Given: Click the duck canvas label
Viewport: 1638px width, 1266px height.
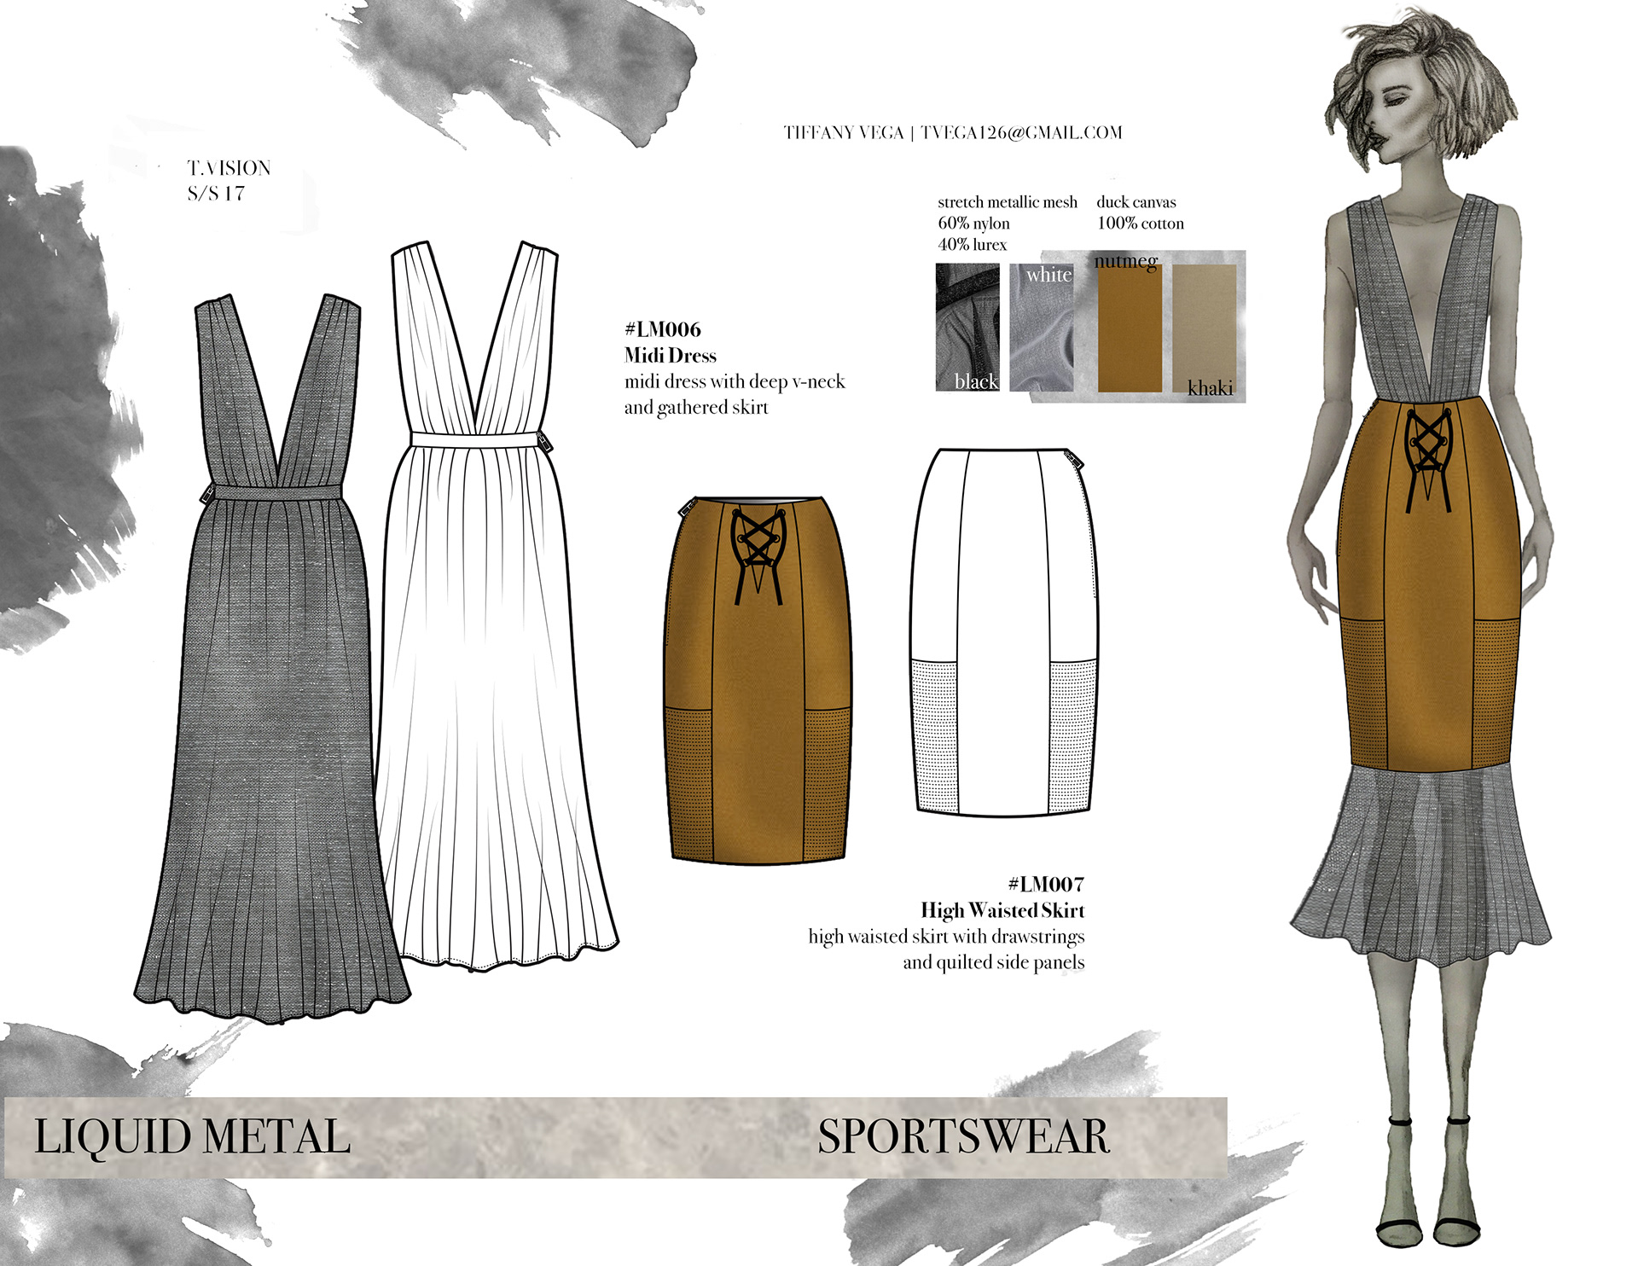Looking at the screenshot, I should 1136,202.
